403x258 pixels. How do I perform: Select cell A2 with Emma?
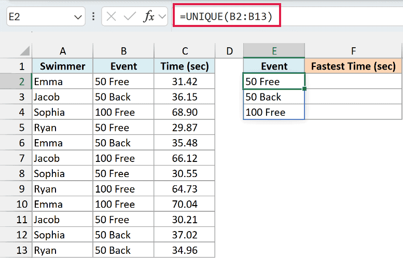pos(62,82)
